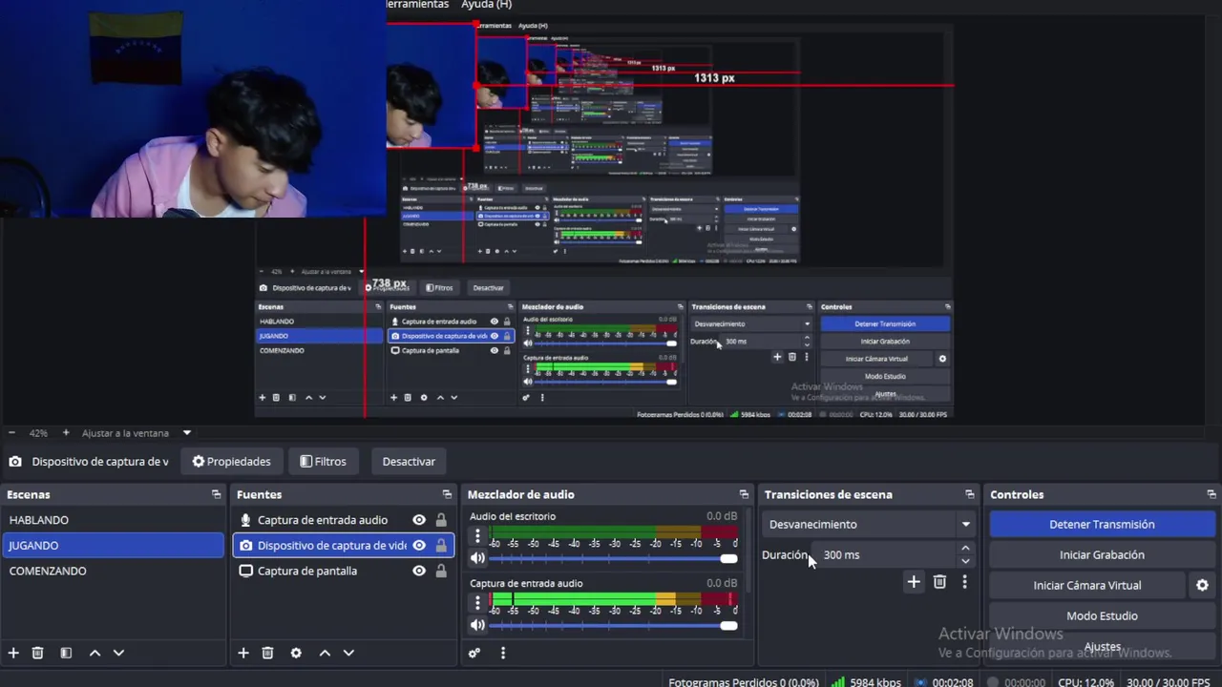
Task: Adjust Captura de entrada audio volume slider
Action: [x=613, y=625]
